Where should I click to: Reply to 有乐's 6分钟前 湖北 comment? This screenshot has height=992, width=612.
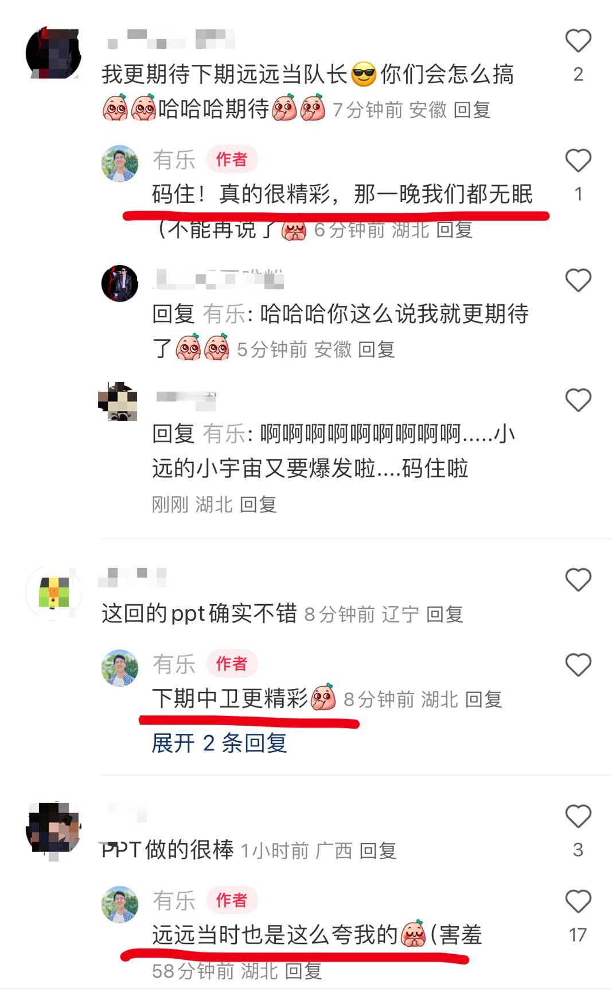tap(454, 229)
